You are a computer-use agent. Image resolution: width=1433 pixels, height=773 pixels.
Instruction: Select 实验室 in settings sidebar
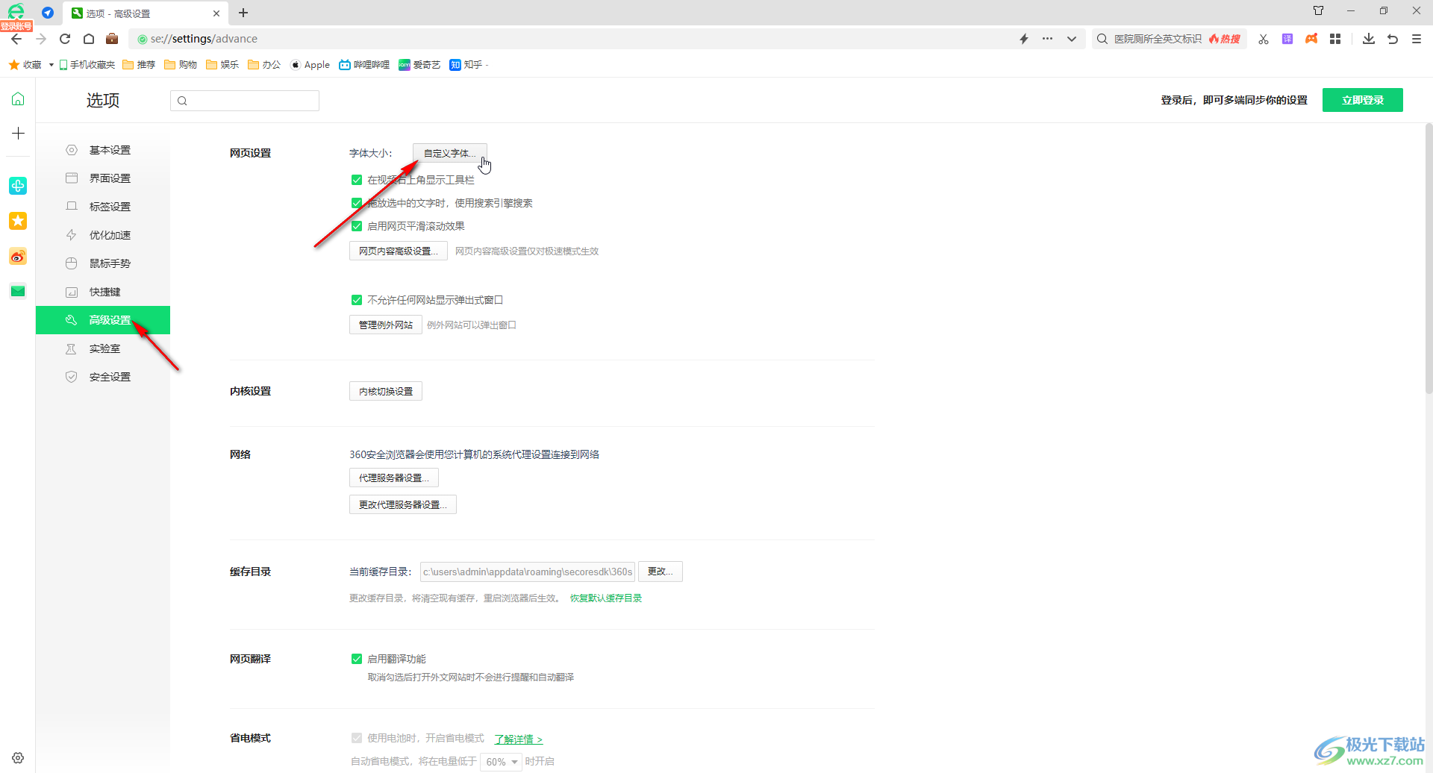pos(103,348)
